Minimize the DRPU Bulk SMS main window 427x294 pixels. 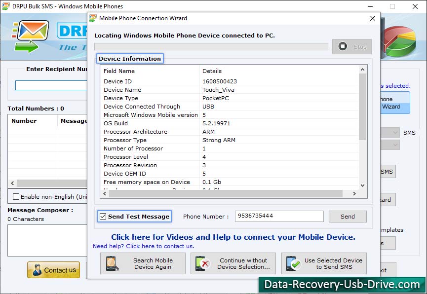pos(370,6)
